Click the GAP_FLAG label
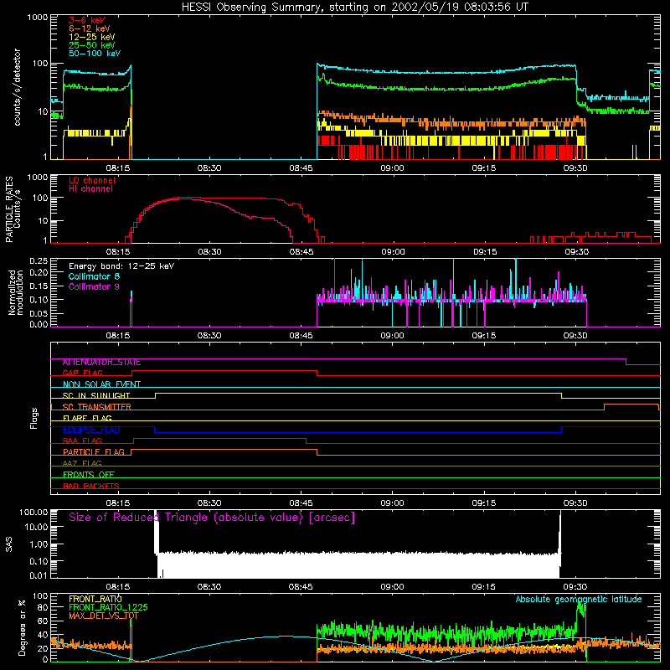 coord(82,373)
